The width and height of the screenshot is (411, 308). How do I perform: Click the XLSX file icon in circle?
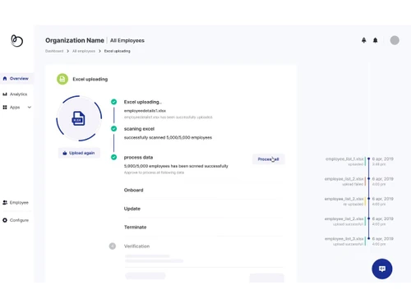(78, 118)
